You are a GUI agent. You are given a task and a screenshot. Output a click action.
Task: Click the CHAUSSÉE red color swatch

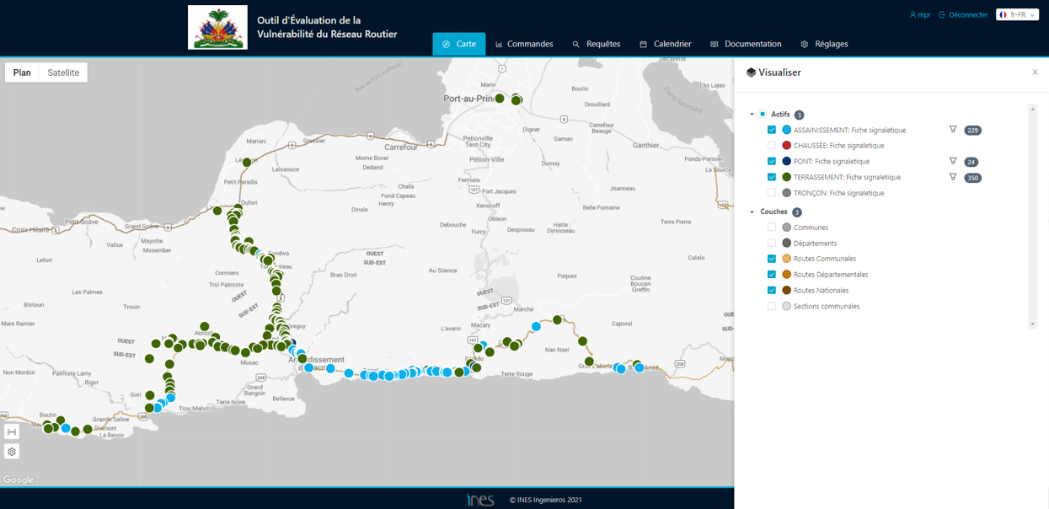click(x=786, y=145)
